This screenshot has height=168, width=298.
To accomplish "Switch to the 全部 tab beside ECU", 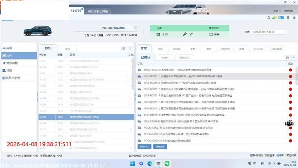I will click(67, 49).
